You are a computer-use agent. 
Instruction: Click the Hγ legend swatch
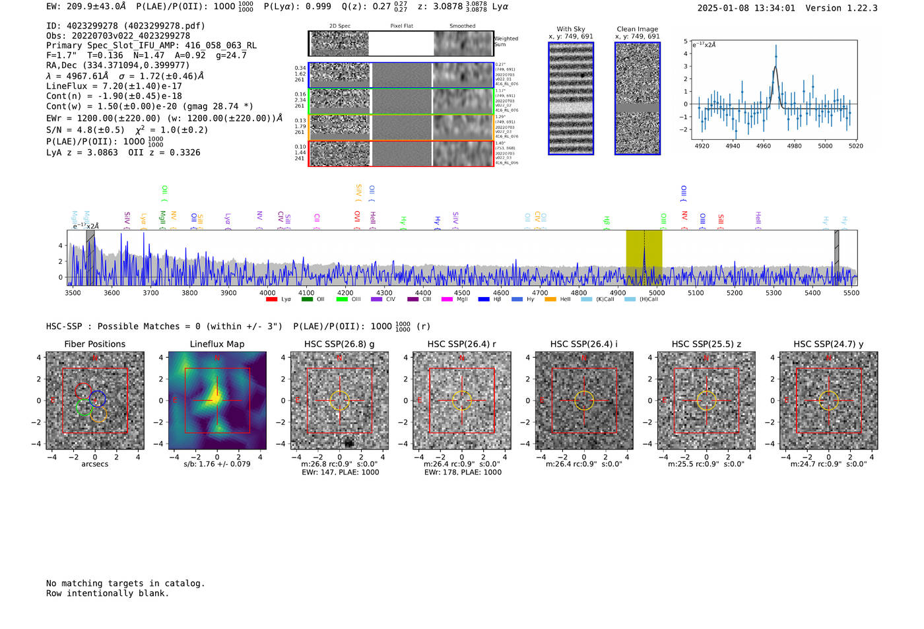coord(517,300)
